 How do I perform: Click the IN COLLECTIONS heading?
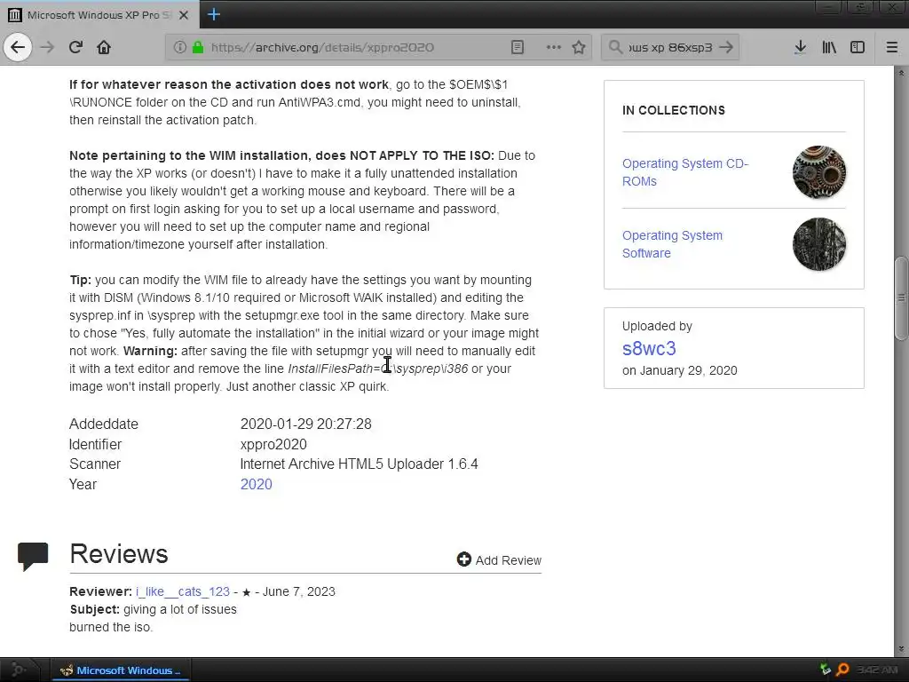pyautogui.click(x=674, y=110)
